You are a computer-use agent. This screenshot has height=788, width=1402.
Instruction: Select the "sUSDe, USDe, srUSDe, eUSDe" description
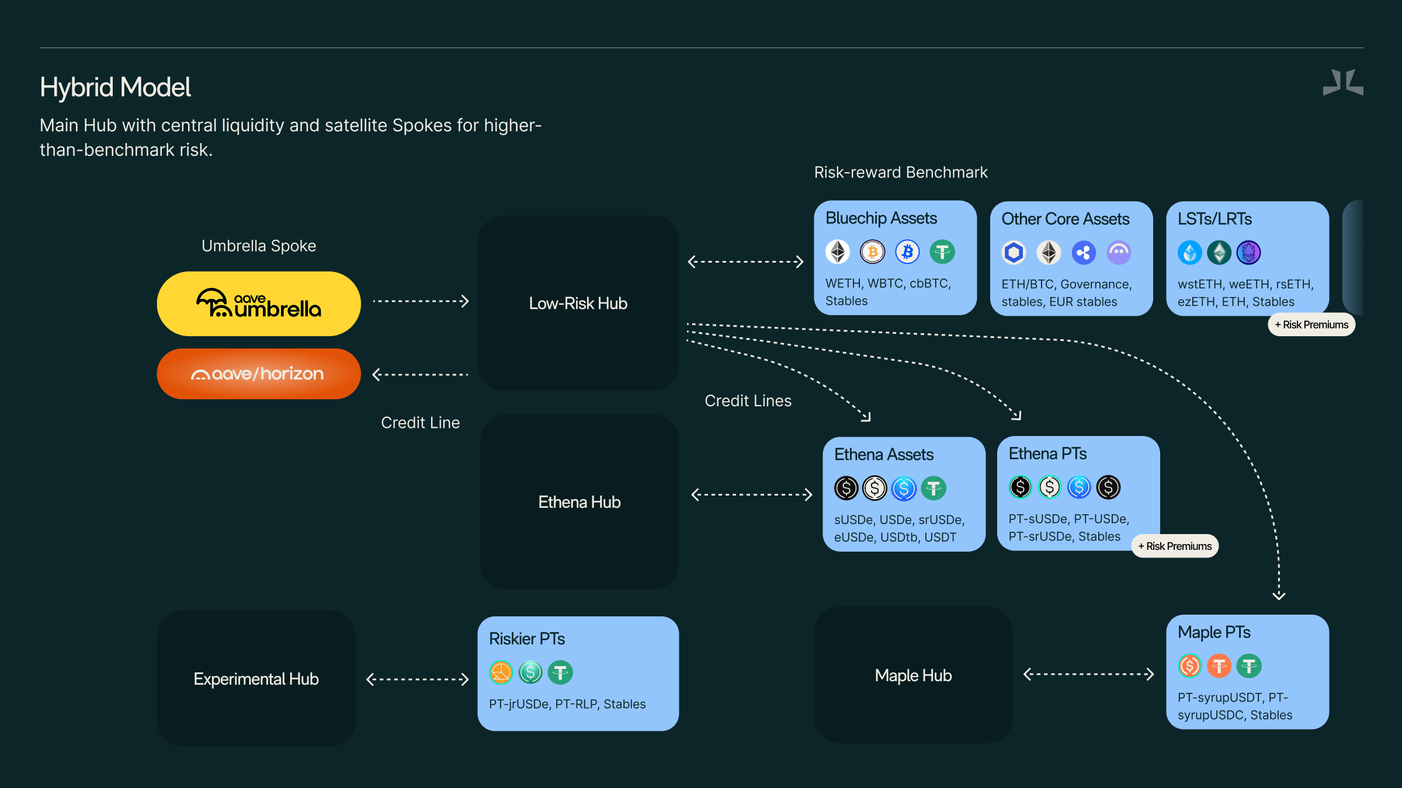899,528
